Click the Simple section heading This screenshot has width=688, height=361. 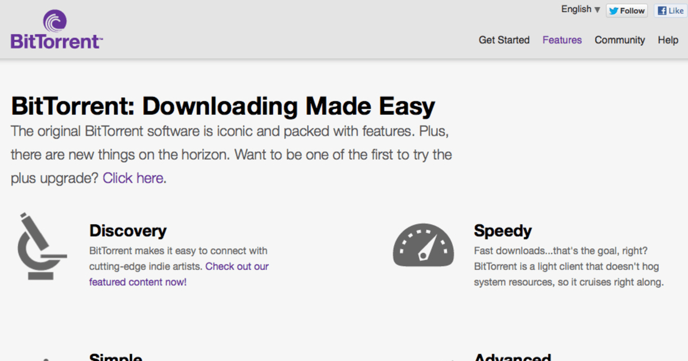point(115,356)
